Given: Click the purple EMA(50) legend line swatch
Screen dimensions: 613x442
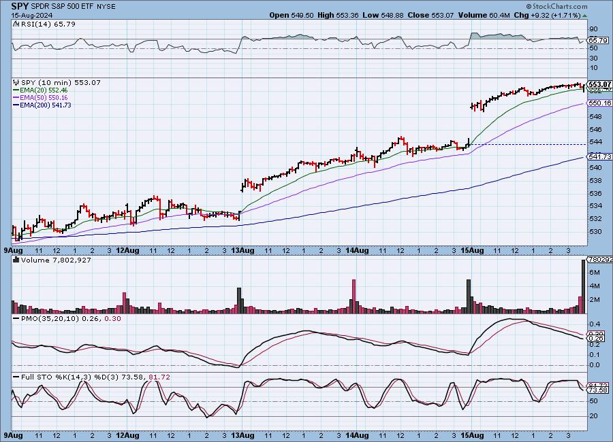Looking at the screenshot, I should pos(16,98).
